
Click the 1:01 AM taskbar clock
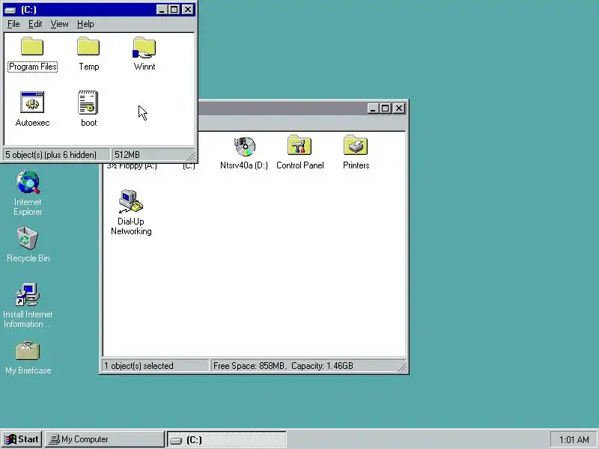point(574,440)
